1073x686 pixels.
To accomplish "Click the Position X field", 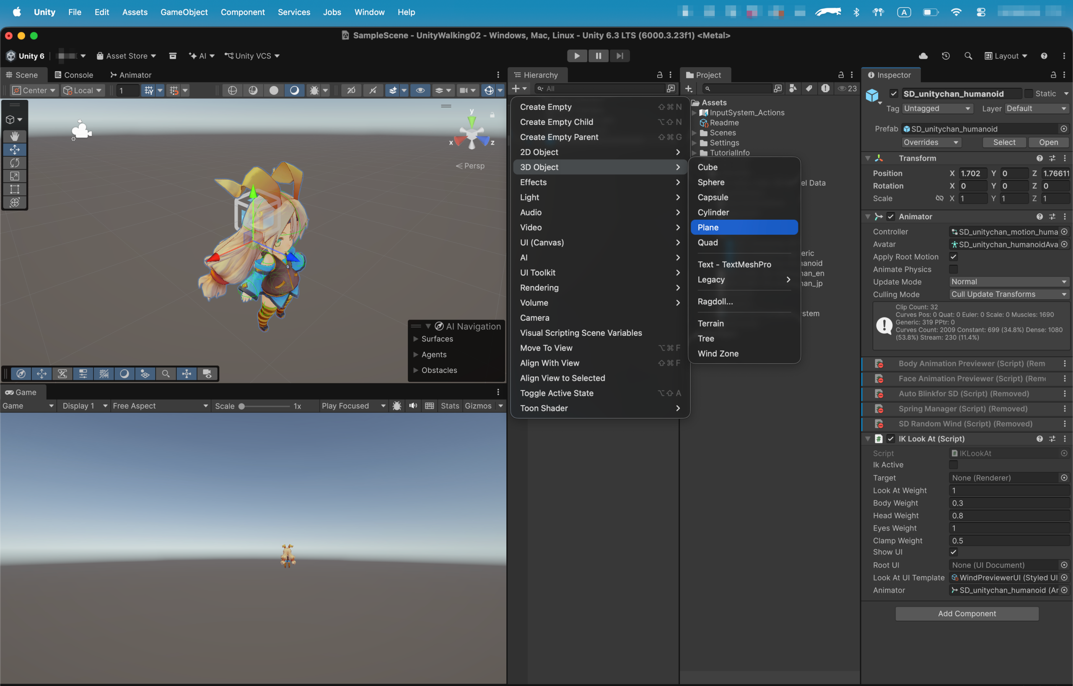I will pyautogui.click(x=973, y=174).
